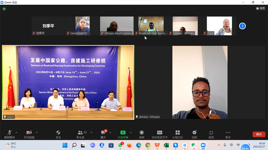
Task: Show next page of participant thumbnails
Action: coord(242,26)
